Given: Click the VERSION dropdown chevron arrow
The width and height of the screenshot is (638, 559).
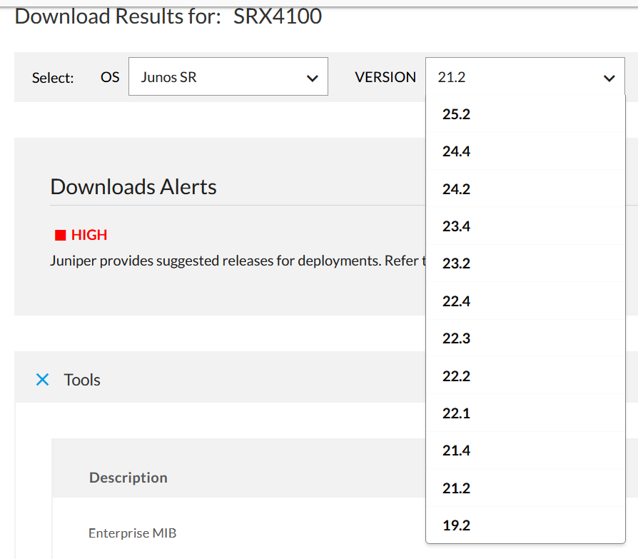Looking at the screenshot, I should tap(609, 78).
